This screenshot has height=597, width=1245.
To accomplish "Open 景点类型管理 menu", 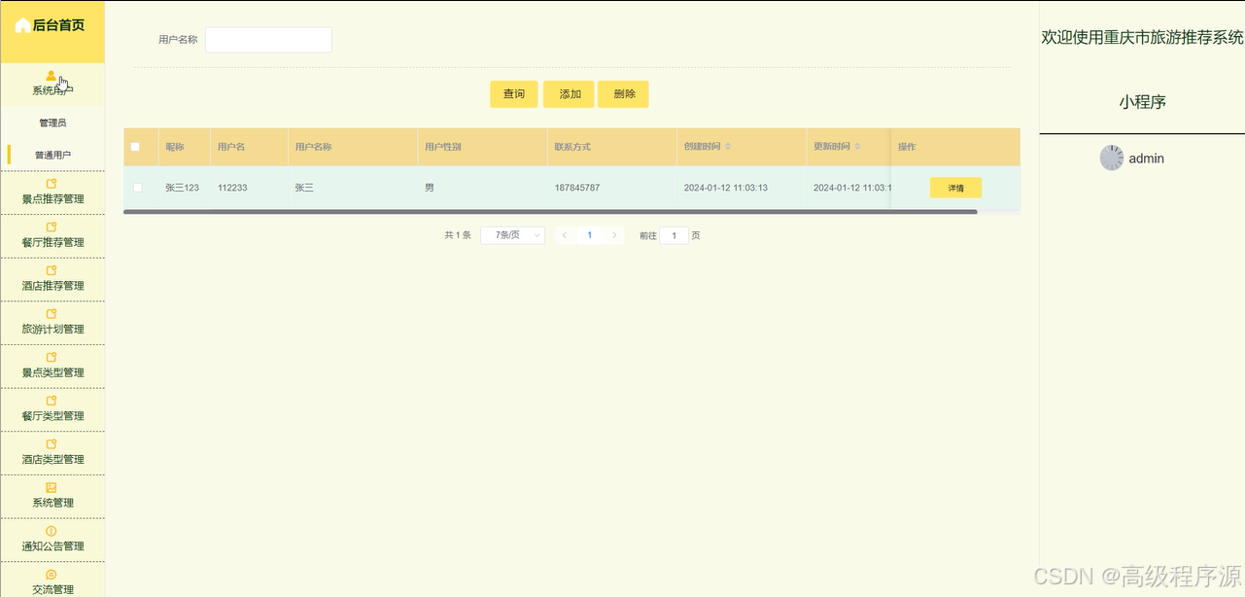I will (x=52, y=367).
